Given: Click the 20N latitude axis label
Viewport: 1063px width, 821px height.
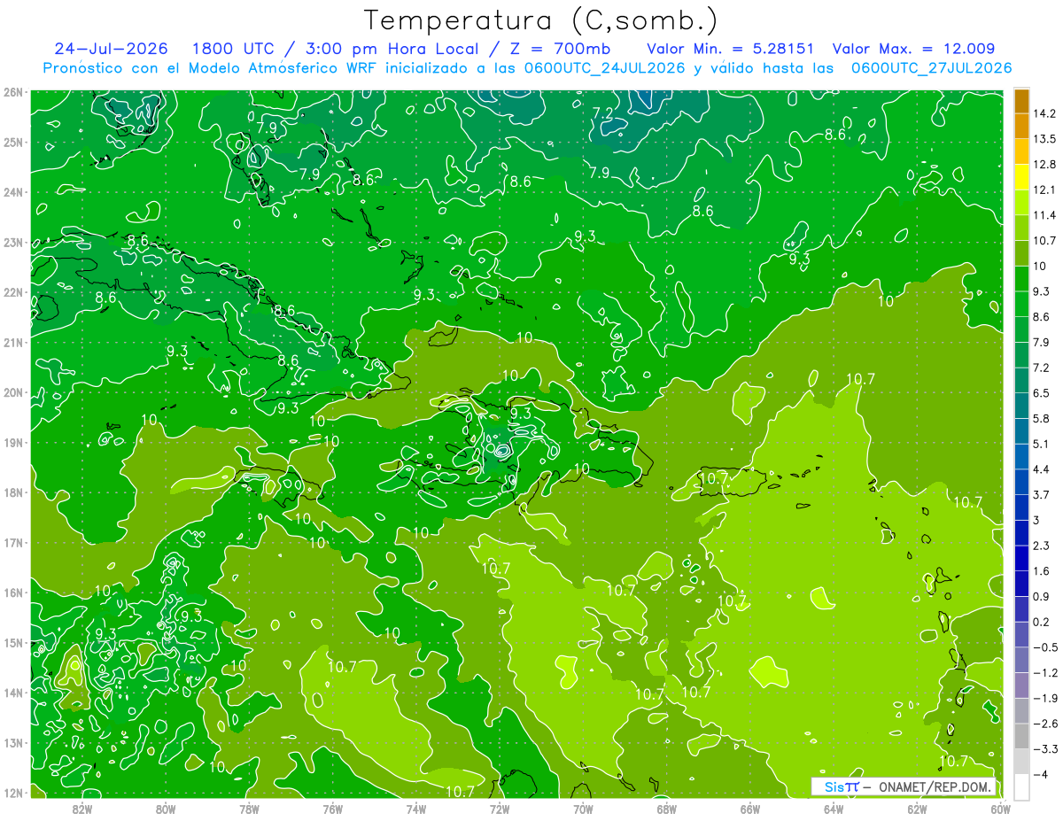Looking at the screenshot, I should click(13, 392).
